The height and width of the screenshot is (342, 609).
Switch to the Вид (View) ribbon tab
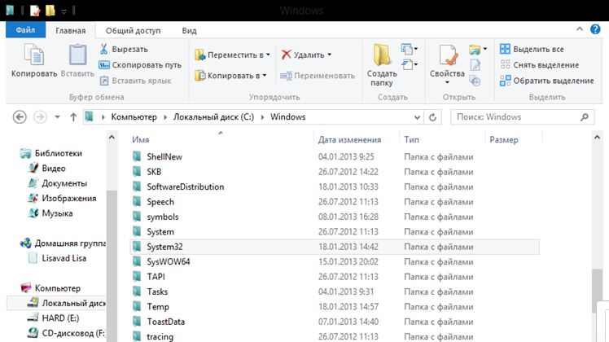[189, 30]
